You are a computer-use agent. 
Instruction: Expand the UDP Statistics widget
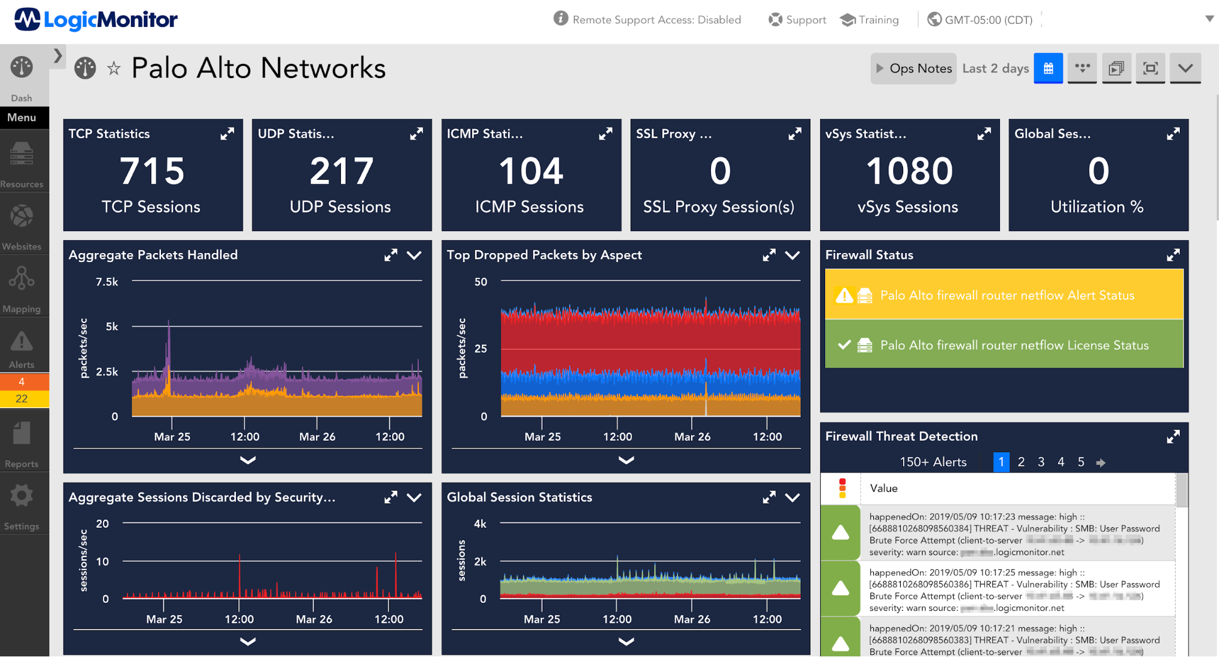pos(416,134)
